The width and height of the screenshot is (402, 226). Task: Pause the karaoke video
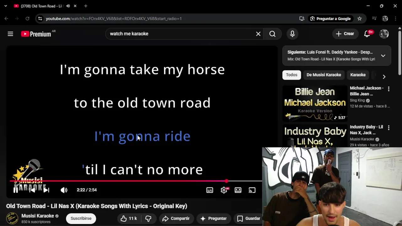15,190
